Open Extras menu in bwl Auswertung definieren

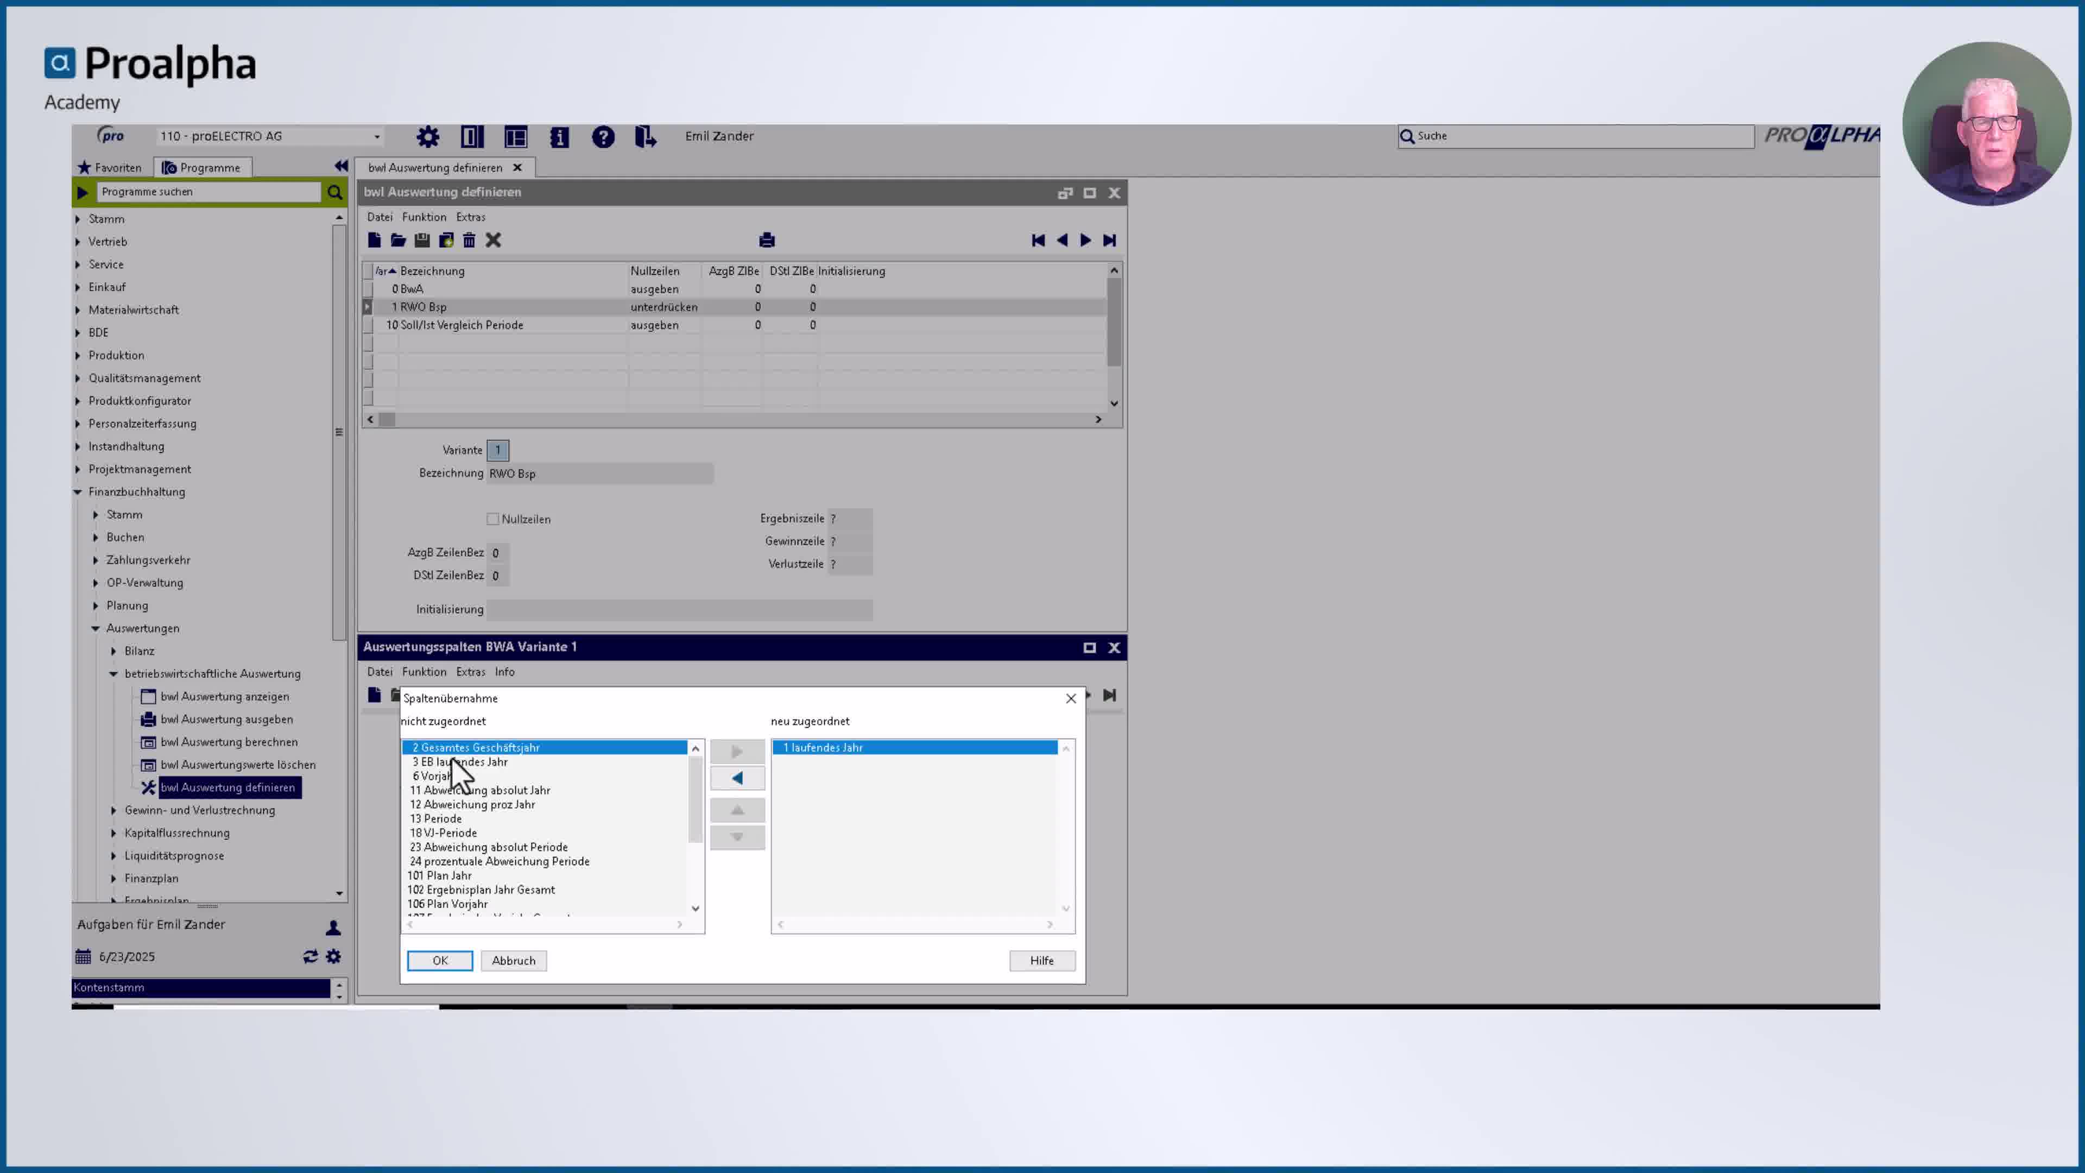pyautogui.click(x=470, y=217)
